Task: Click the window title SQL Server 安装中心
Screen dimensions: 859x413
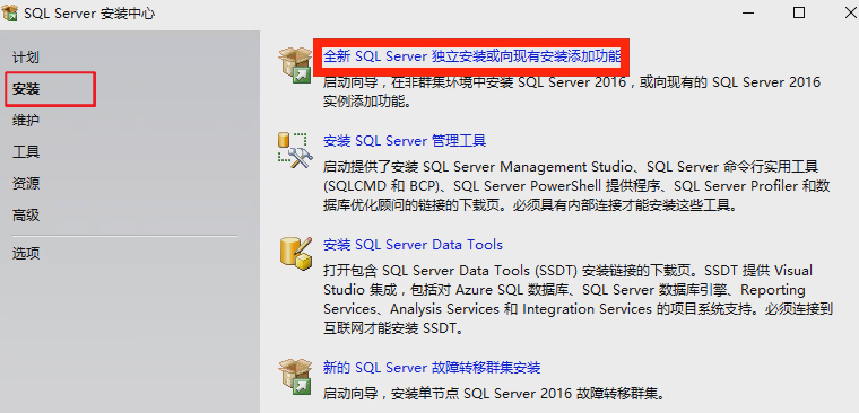Action: tap(89, 13)
